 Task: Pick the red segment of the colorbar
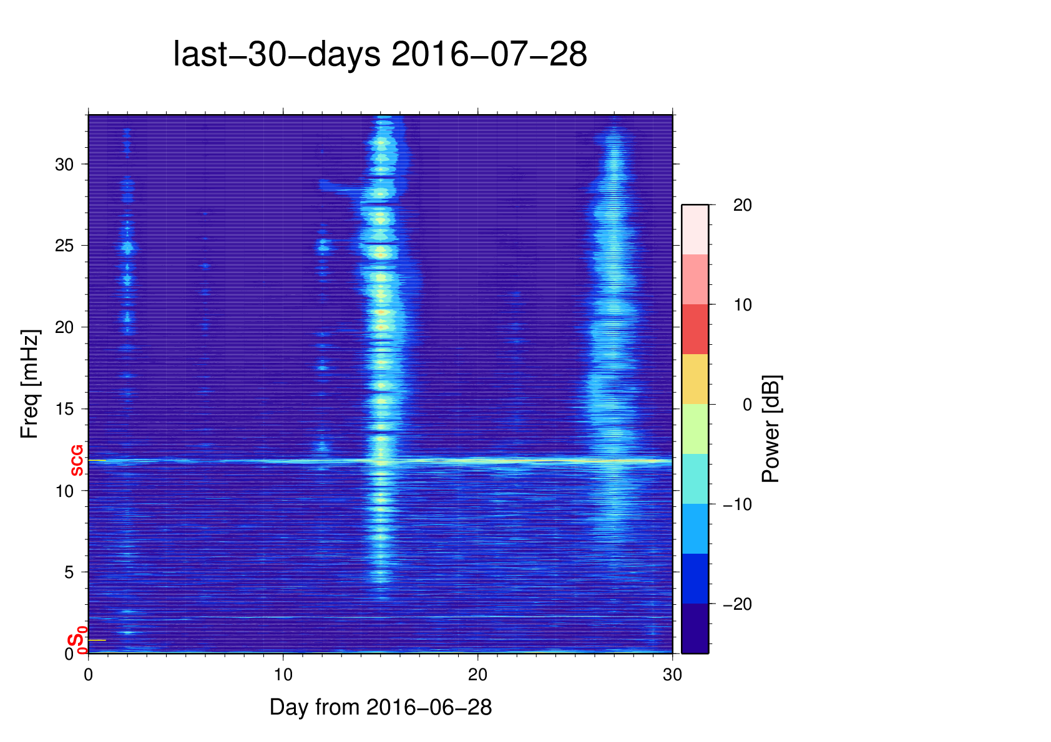pos(695,329)
